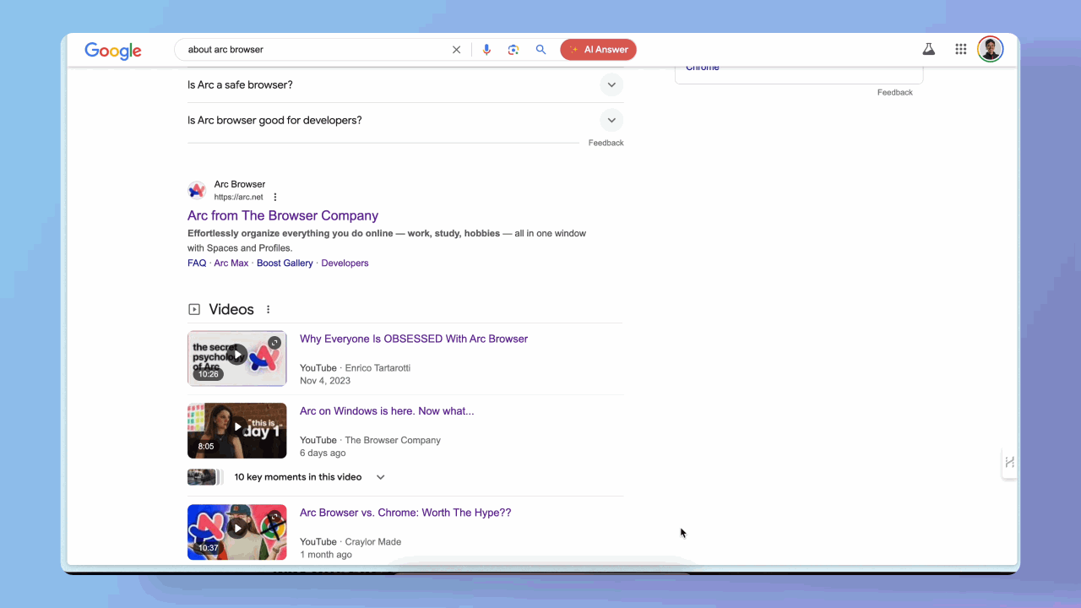Click the magnifying glass search icon
1081x608 pixels.
(540, 50)
